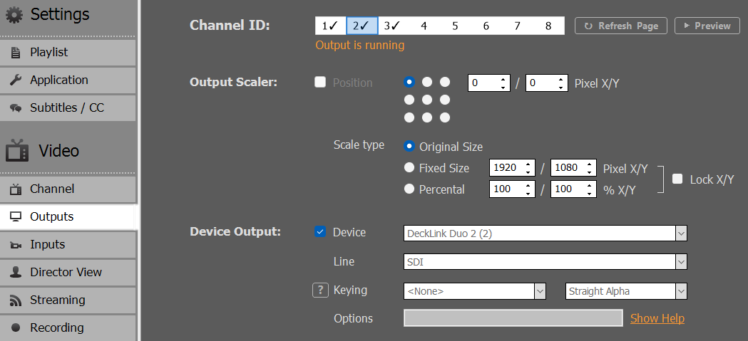Click the Preview button

(x=707, y=26)
